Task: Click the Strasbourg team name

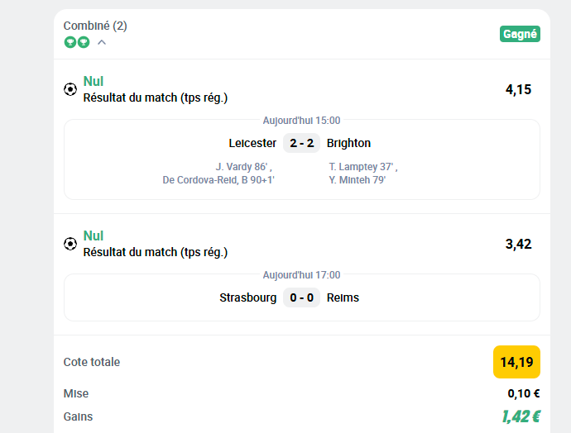Action: [248, 297]
